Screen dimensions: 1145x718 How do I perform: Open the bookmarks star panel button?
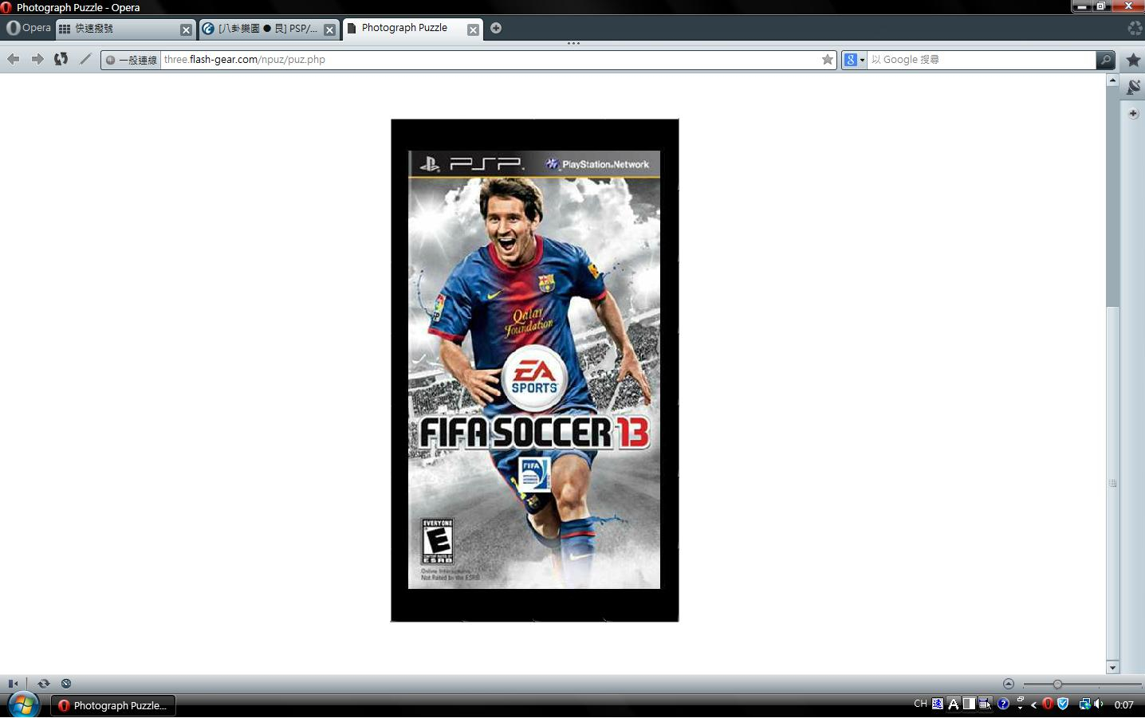coord(1133,60)
